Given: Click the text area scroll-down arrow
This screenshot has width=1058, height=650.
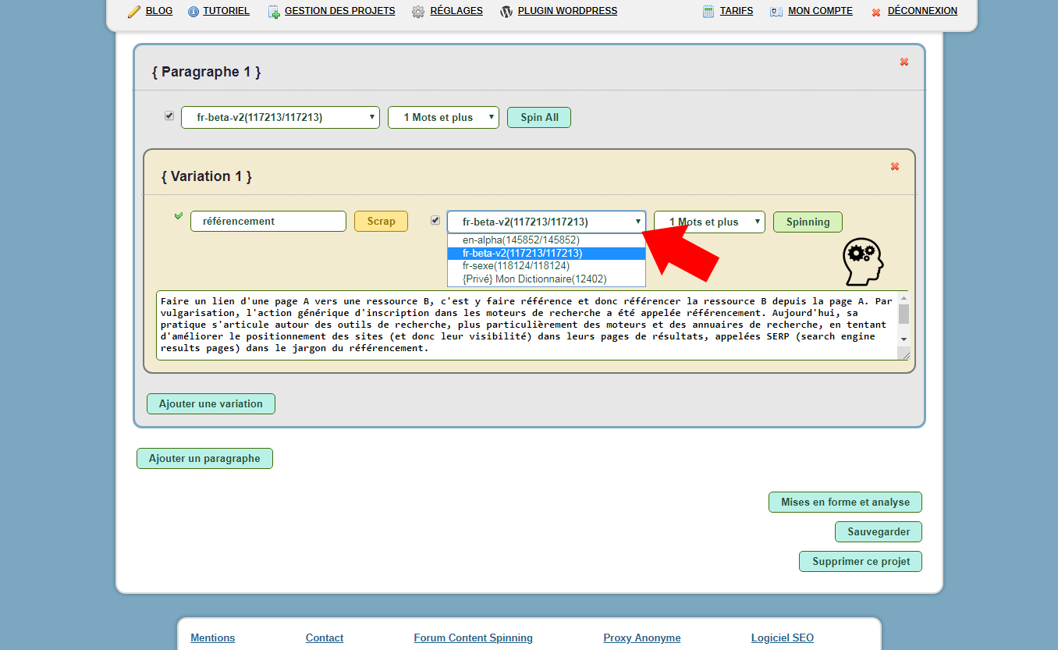Looking at the screenshot, I should 904,339.
